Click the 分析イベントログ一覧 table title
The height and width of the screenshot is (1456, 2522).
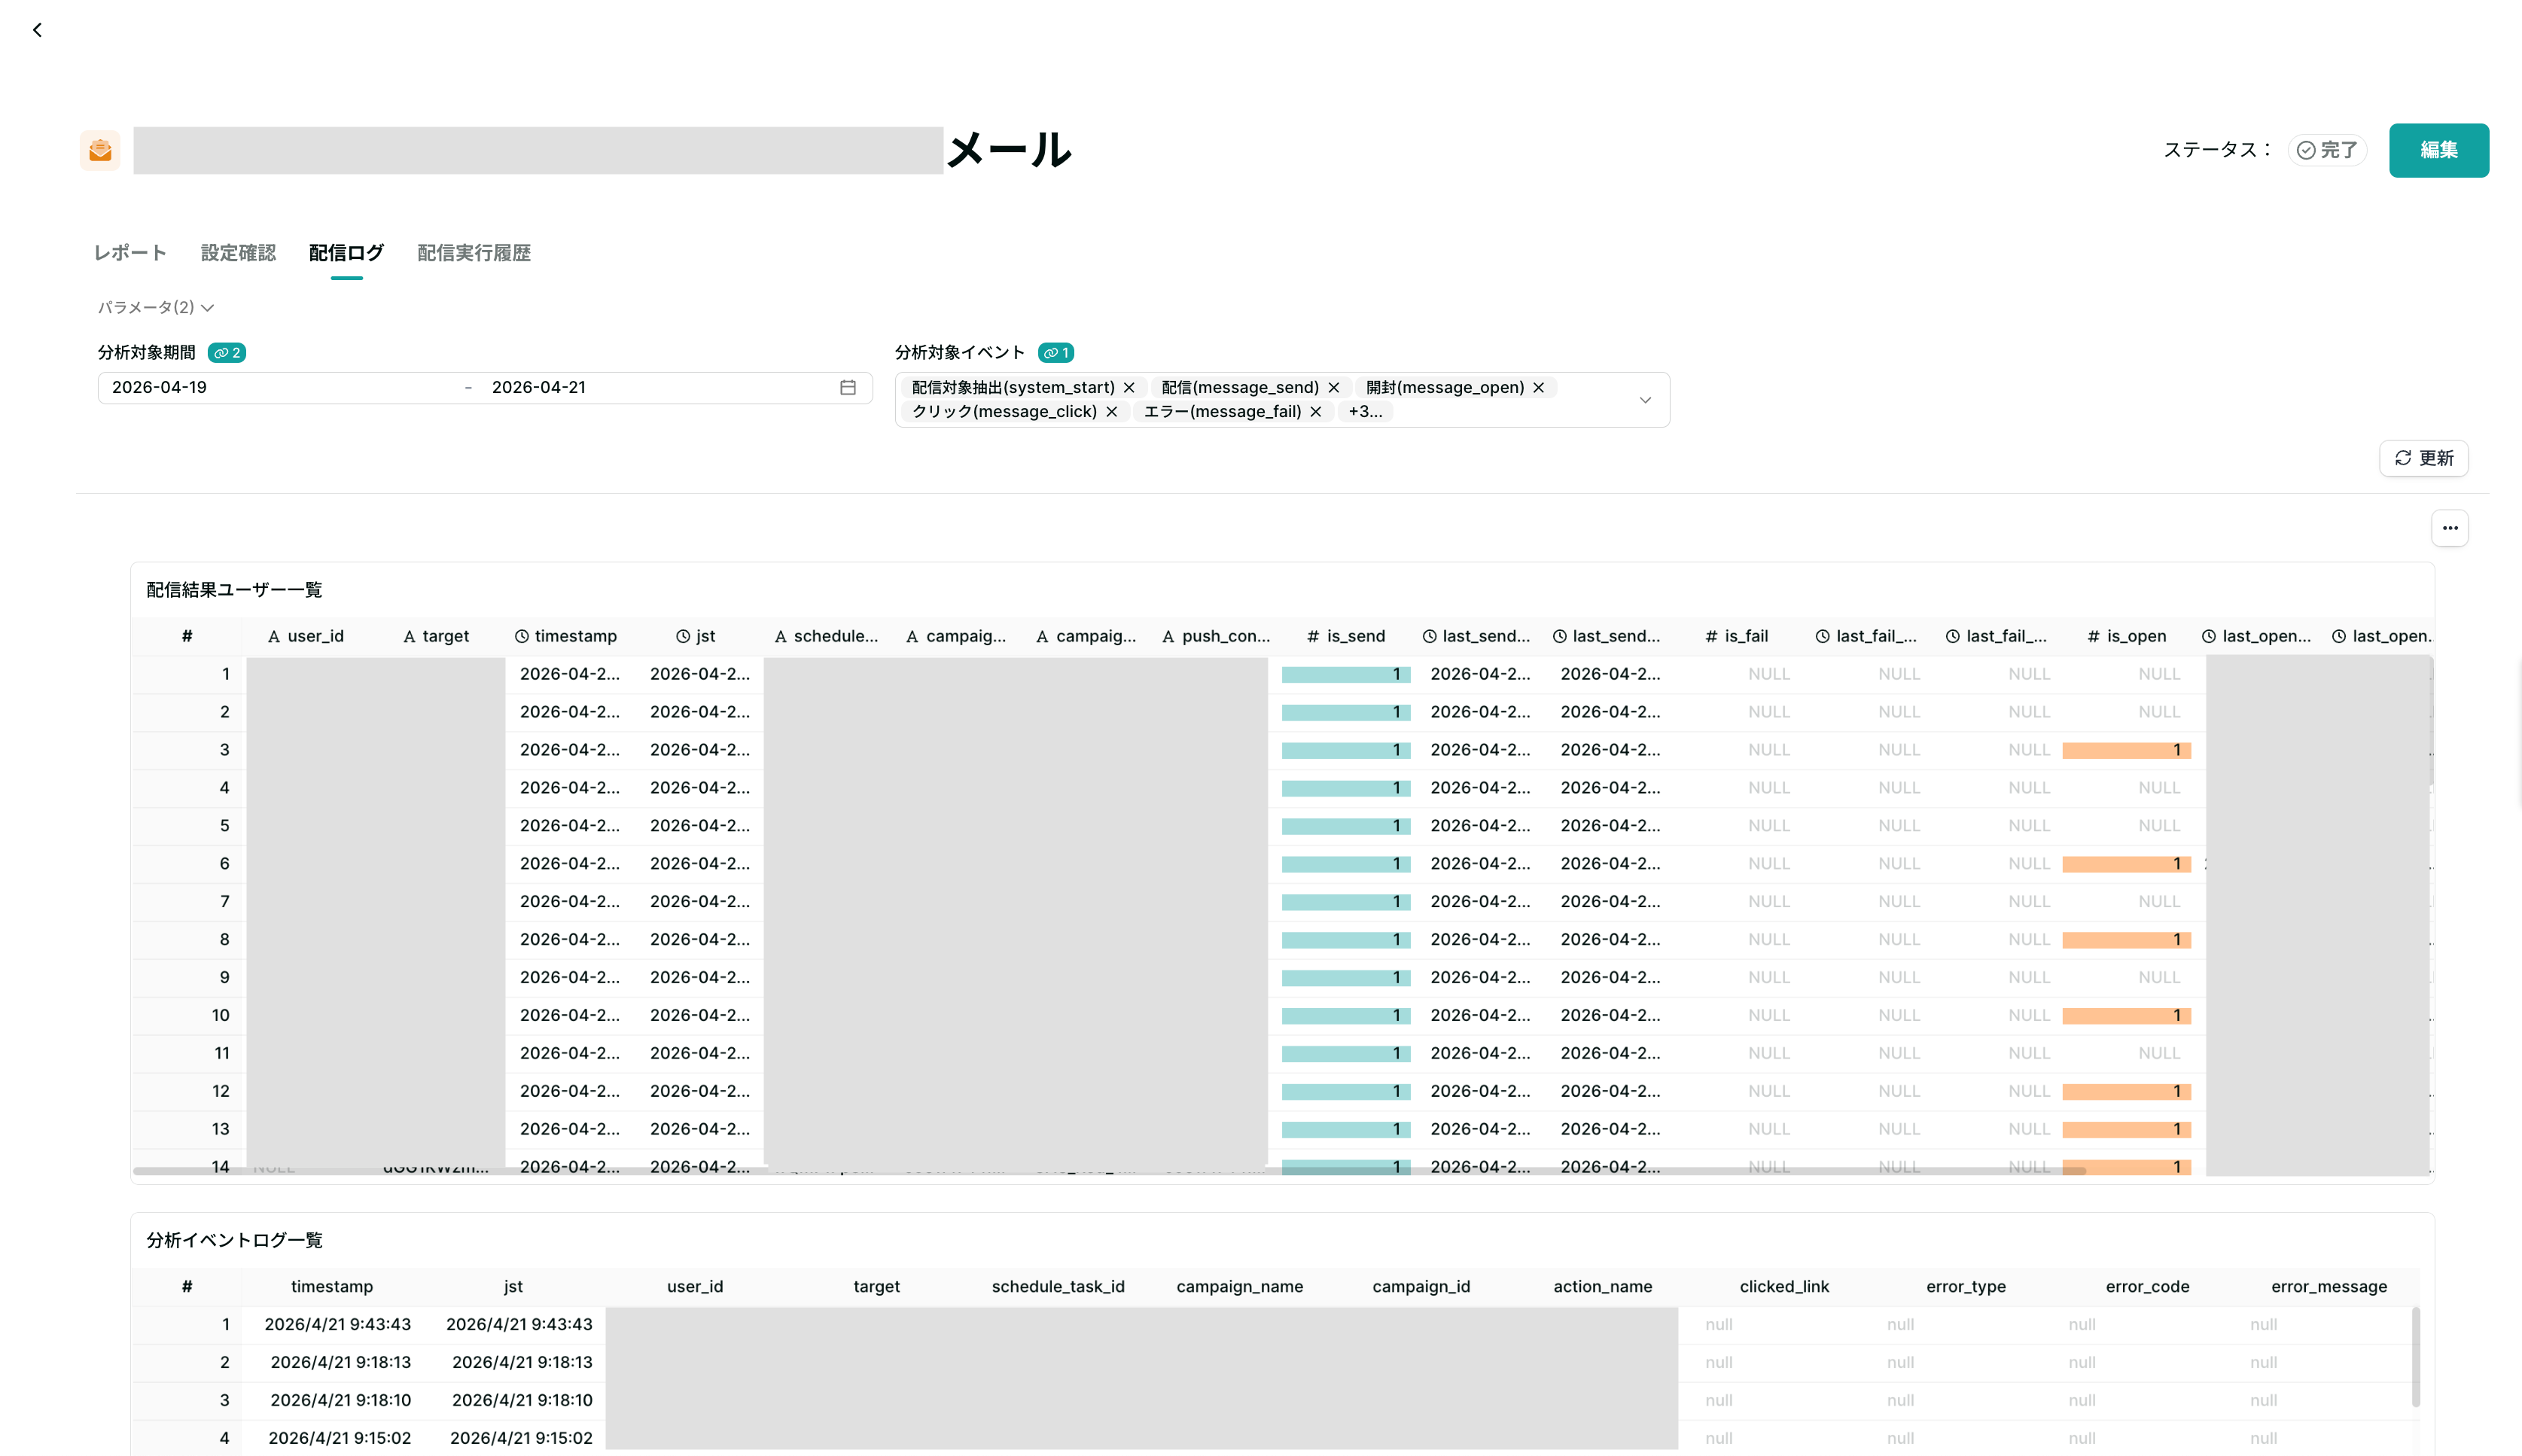234,1240
